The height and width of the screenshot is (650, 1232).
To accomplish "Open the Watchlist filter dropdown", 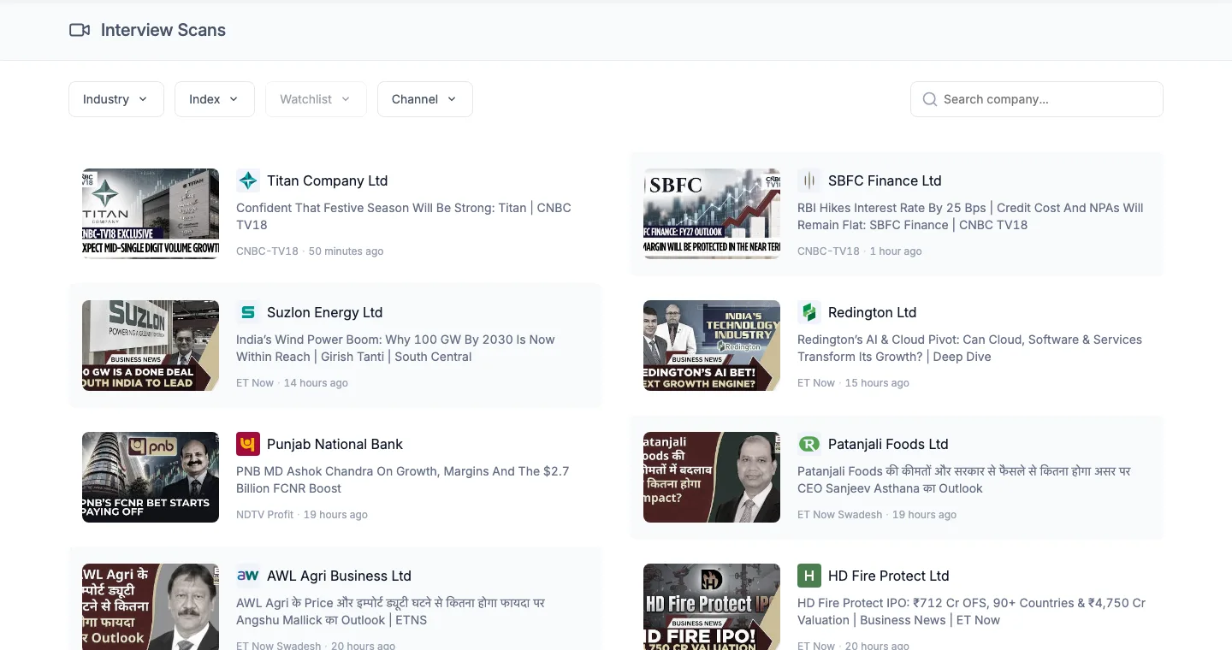I will [x=316, y=99].
